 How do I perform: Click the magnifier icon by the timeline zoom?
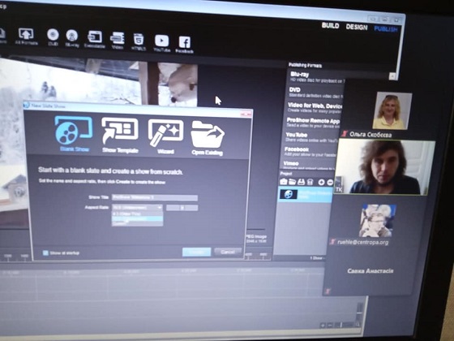coord(358,325)
